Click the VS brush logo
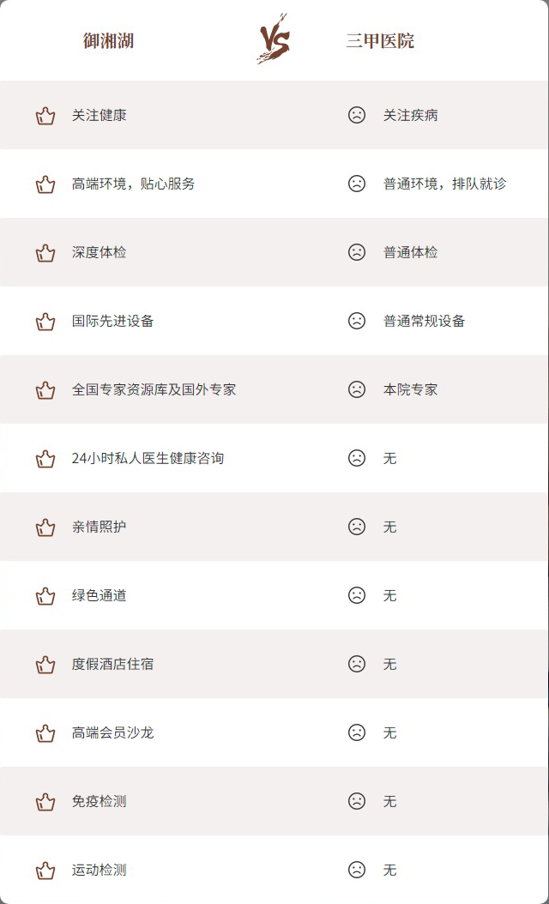549x904 pixels. (x=274, y=39)
